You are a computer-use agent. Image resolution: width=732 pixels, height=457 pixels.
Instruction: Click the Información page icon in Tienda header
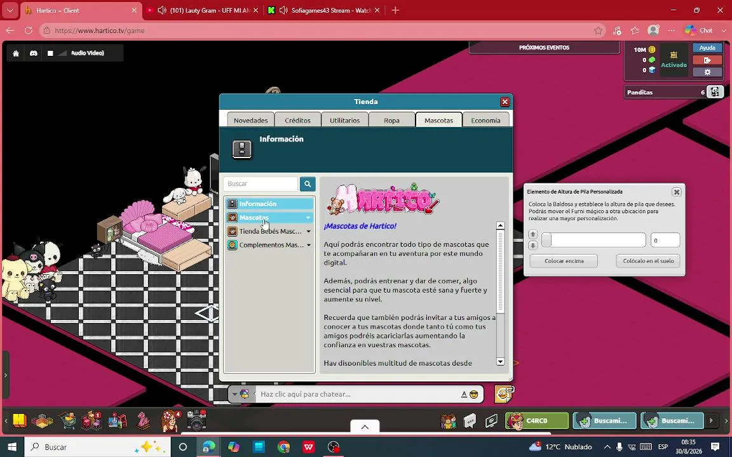pos(242,149)
